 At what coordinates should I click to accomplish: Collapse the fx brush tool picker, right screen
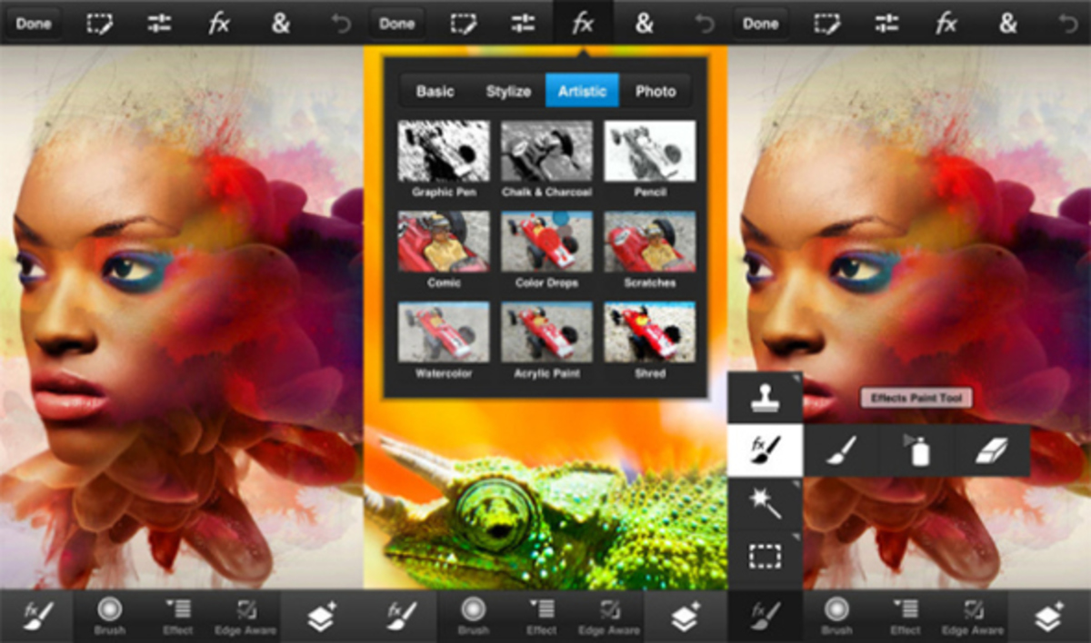tap(765, 617)
